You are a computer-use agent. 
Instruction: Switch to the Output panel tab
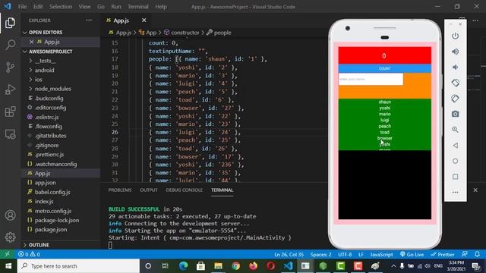pyautogui.click(x=149, y=190)
